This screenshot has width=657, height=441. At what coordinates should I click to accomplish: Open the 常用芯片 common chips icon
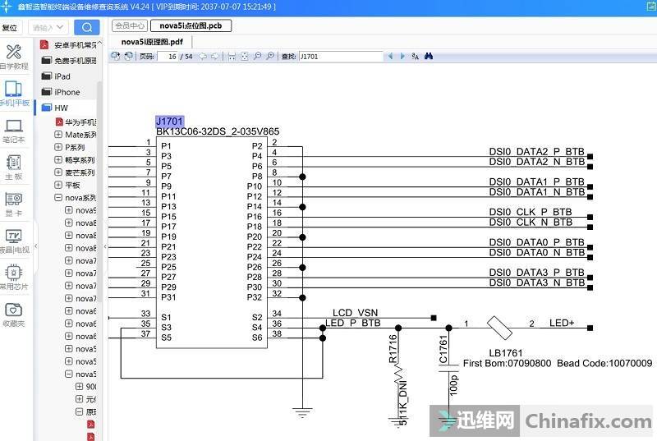coord(13,277)
